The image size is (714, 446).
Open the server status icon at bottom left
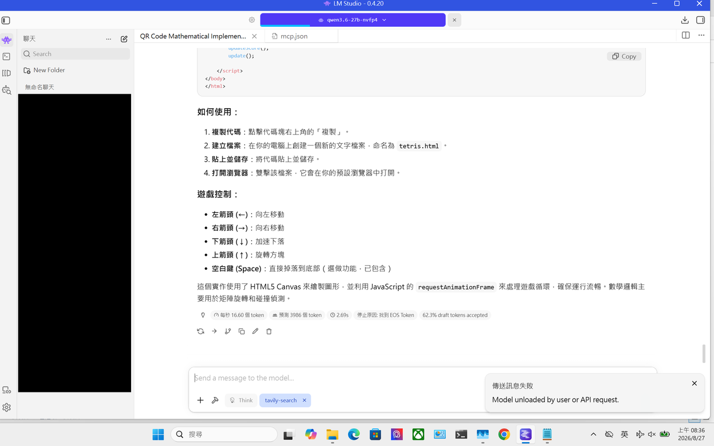click(7, 390)
